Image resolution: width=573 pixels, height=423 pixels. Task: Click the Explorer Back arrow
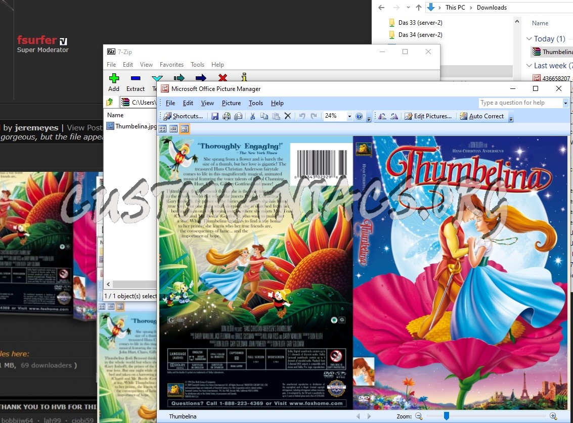click(x=381, y=7)
